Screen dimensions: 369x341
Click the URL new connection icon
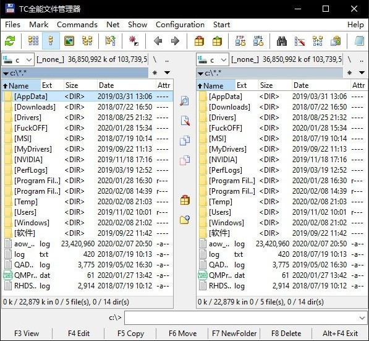(258, 41)
